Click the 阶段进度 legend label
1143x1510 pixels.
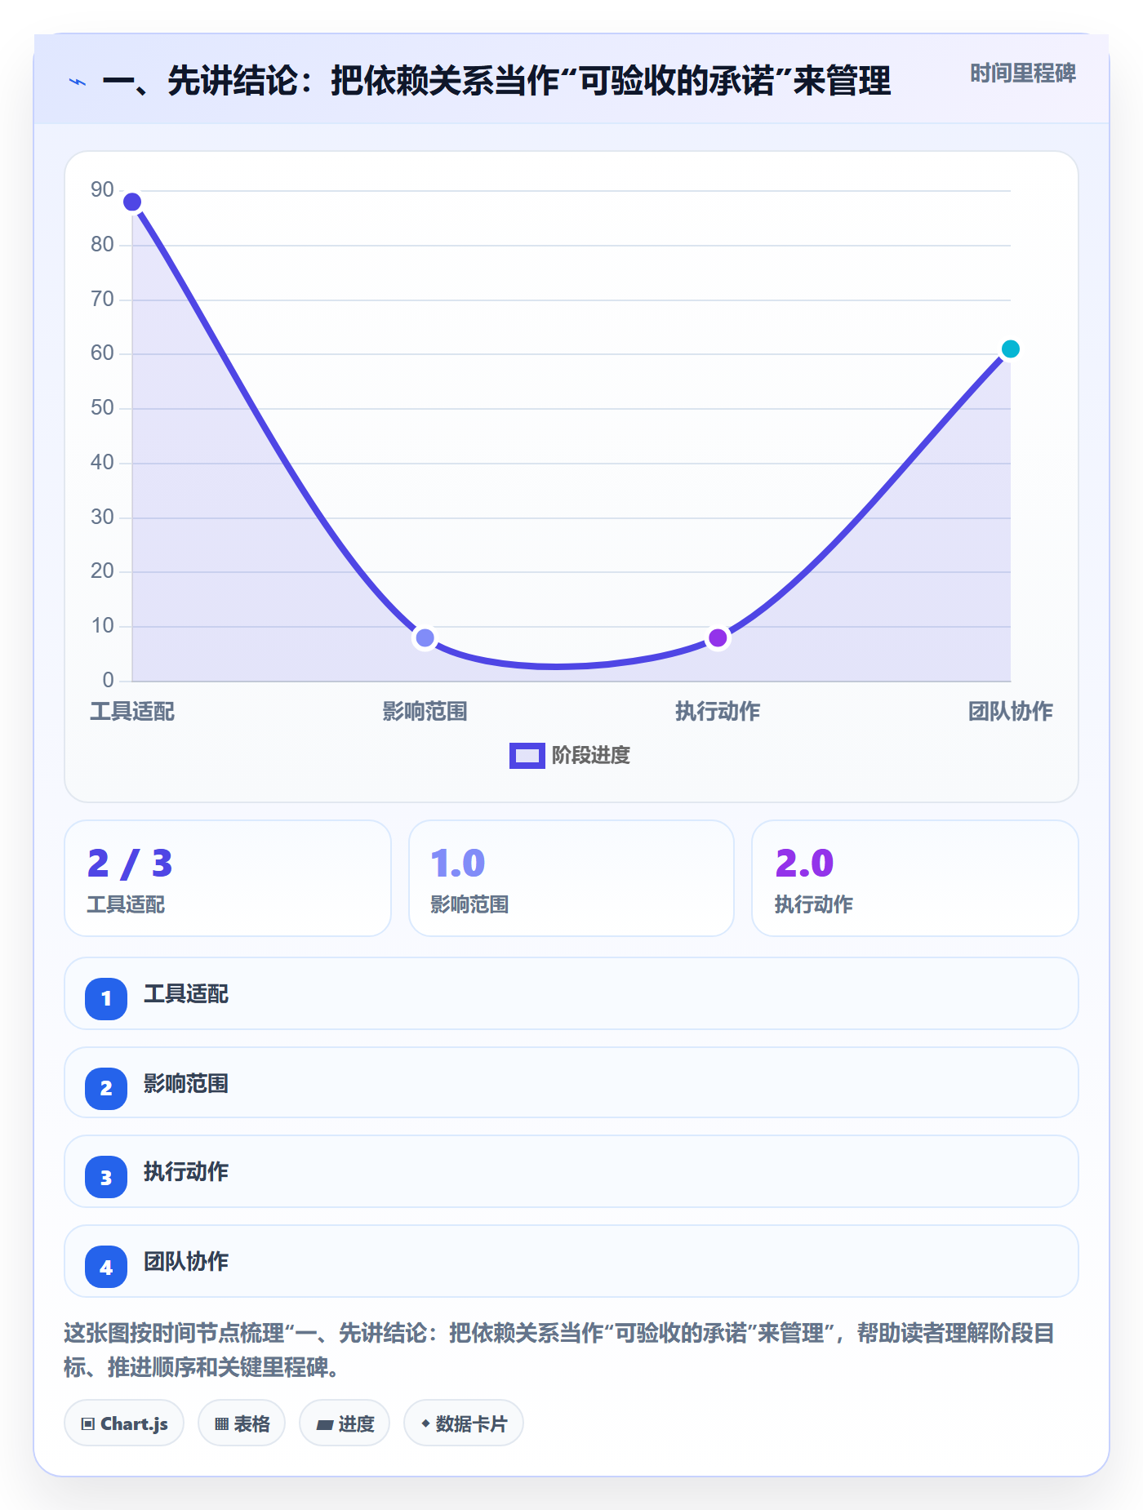tap(591, 756)
